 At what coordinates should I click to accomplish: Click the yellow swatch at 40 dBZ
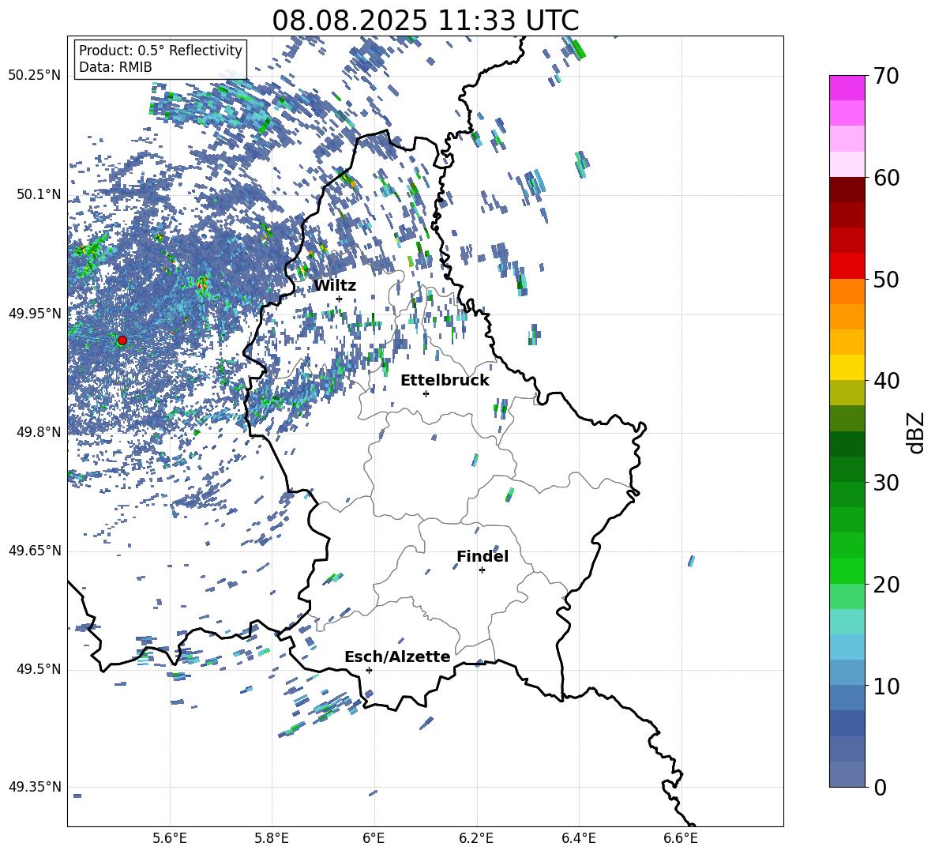coord(847,367)
